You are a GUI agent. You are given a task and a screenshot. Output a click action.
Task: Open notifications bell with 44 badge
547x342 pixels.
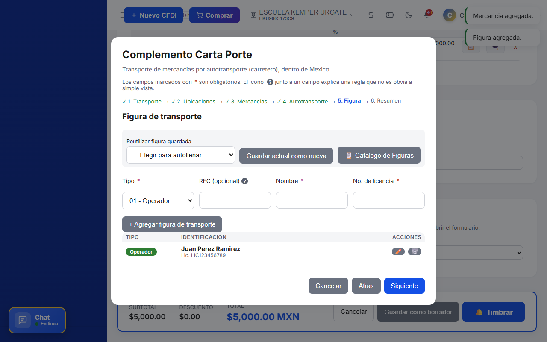(x=427, y=15)
